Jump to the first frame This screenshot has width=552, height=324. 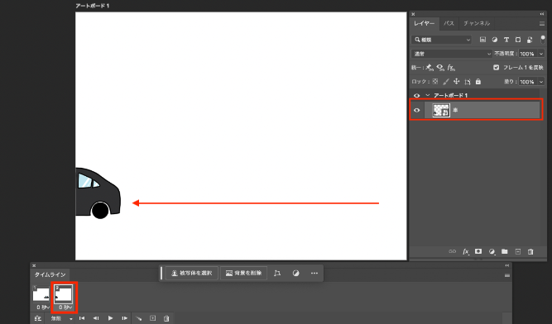tap(82, 318)
